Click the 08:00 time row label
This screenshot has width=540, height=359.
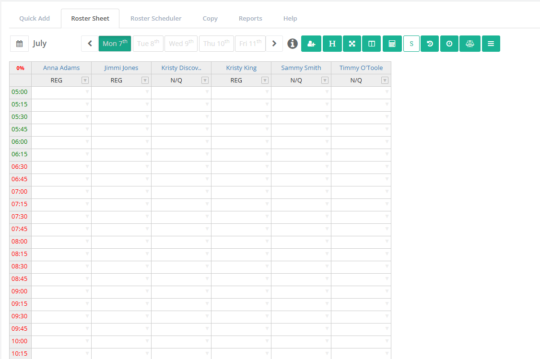[20, 241]
